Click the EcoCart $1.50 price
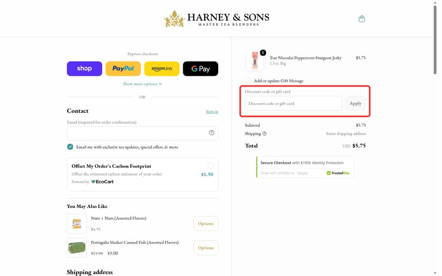The width and height of the screenshot is (442, 276). [207, 174]
